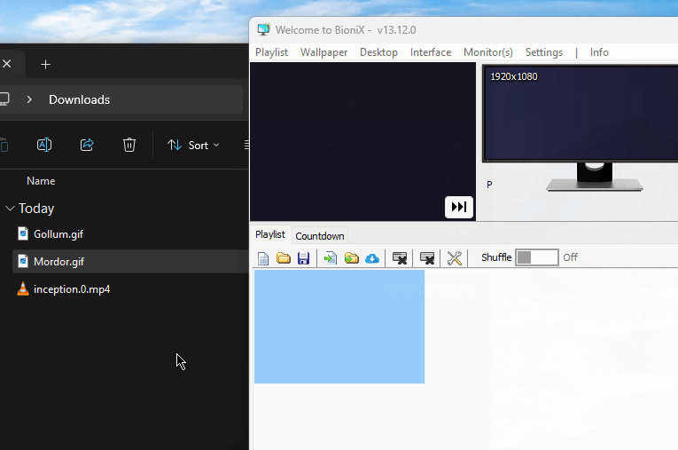Open the Monitor(s) menu

pyautogui.click(x=488, y=52)
